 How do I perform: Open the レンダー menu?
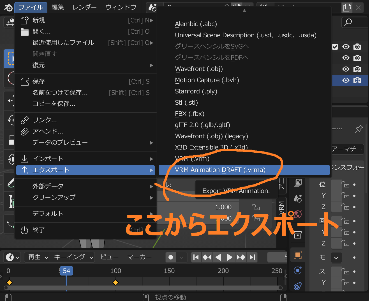84,7
